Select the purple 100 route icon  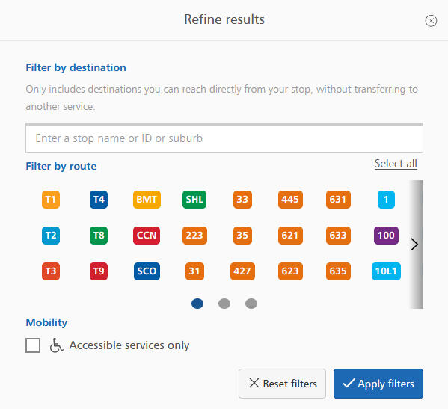[386, 236]
